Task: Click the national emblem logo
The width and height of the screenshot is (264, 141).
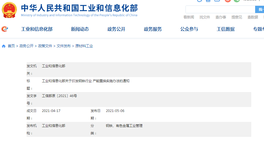Action: tap(9, 10)
